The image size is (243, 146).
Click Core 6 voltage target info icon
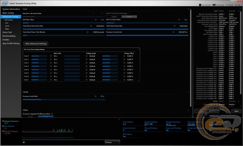click(87, 76)
